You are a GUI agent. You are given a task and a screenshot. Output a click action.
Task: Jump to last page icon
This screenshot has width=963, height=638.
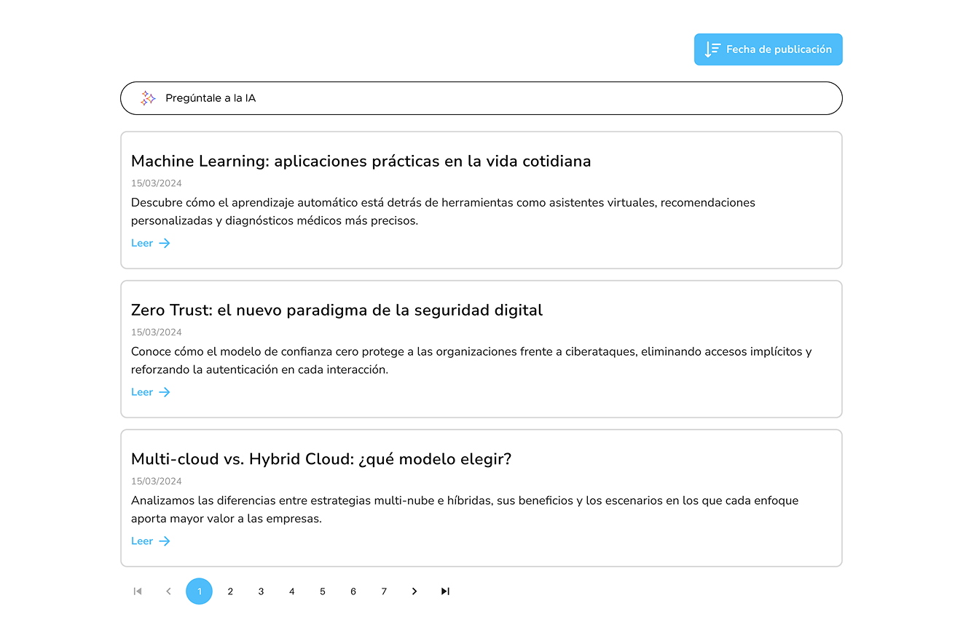coord(445,591)
